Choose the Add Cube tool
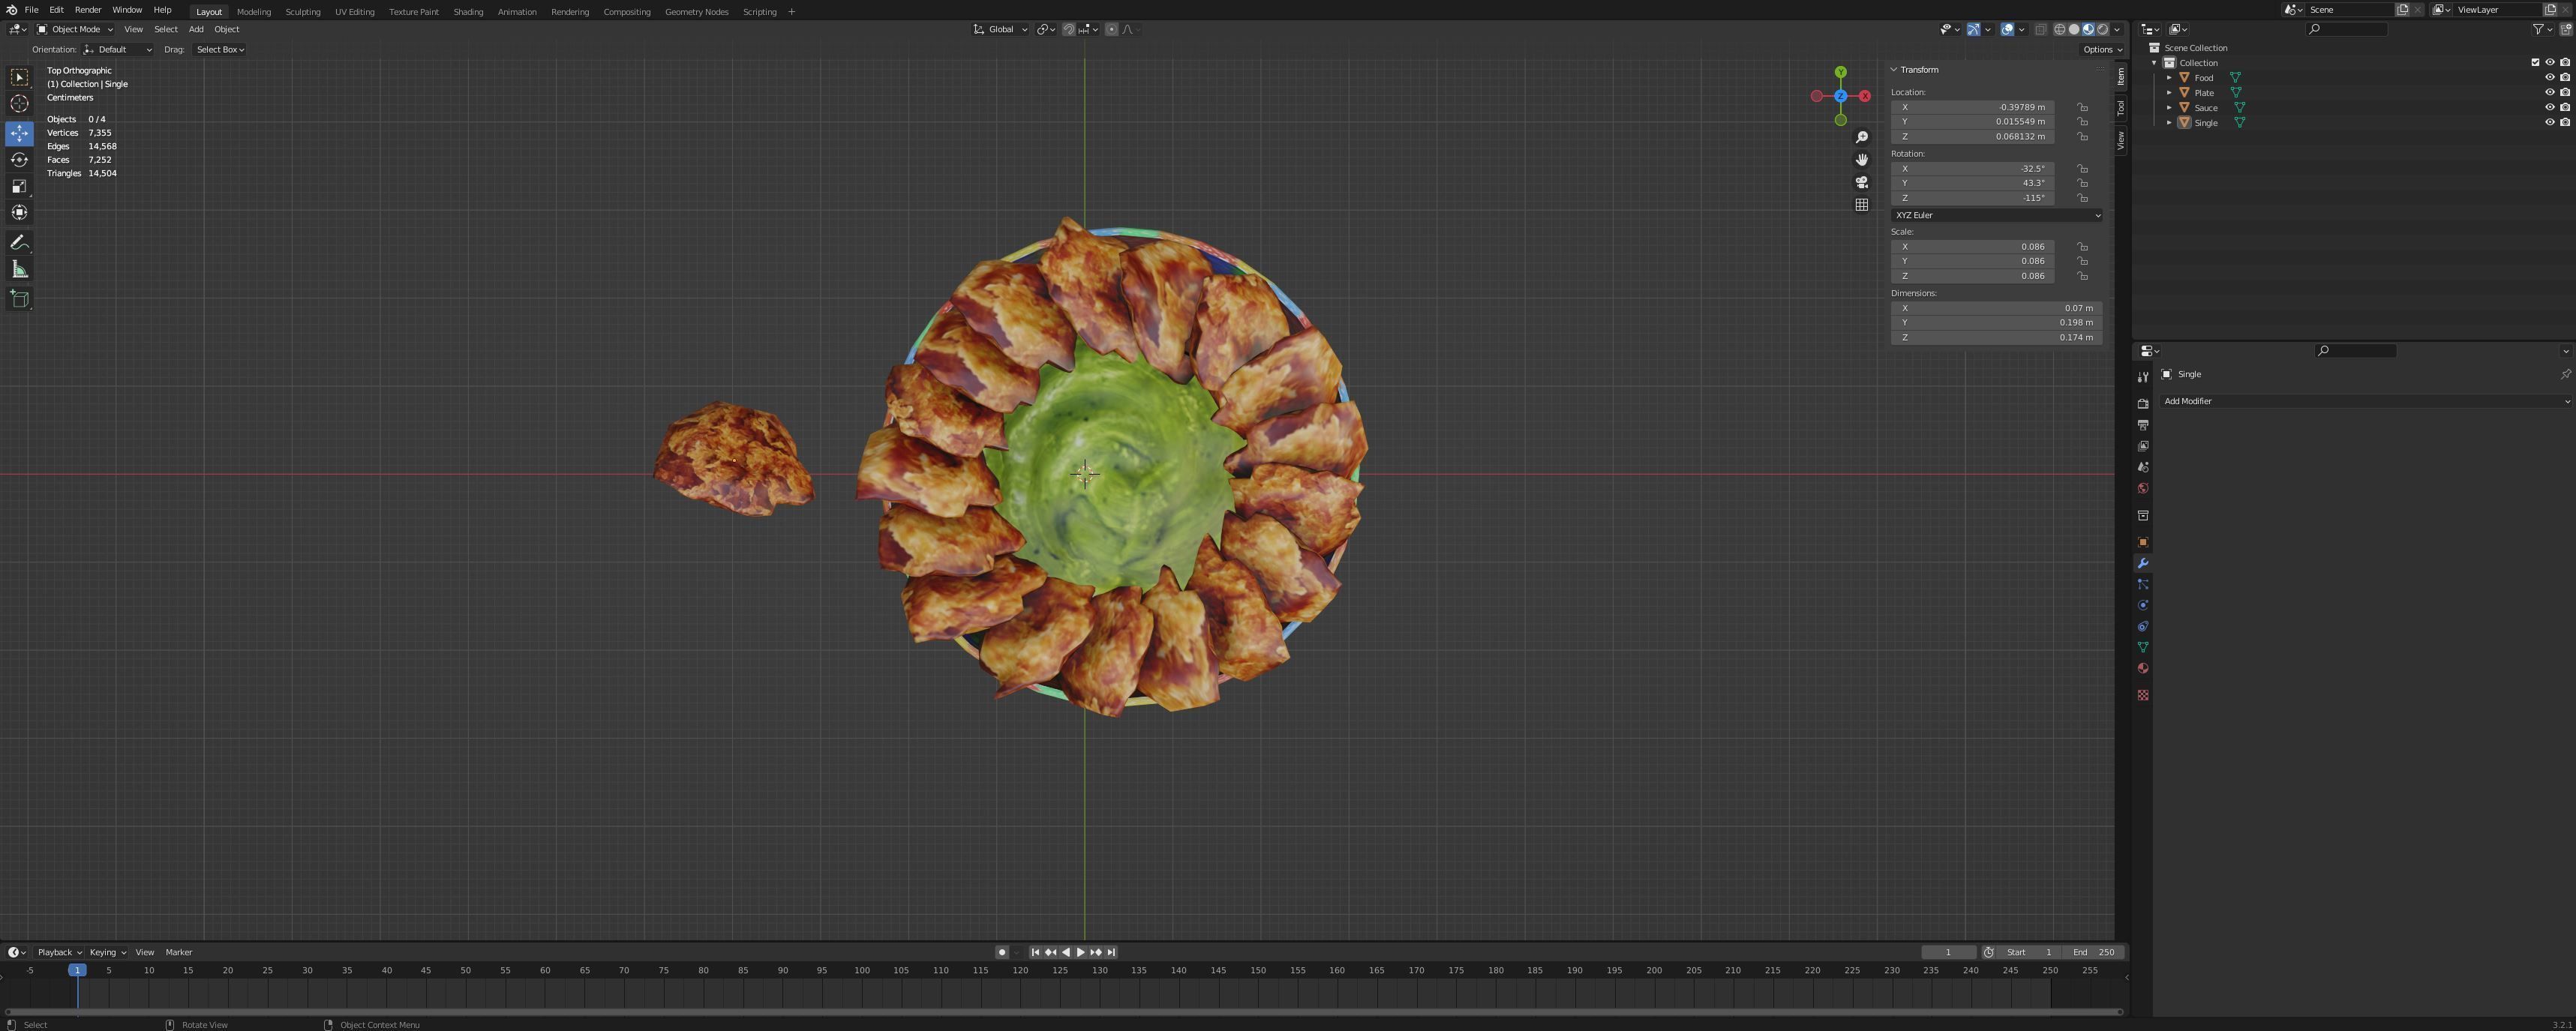 pos(19,299)
